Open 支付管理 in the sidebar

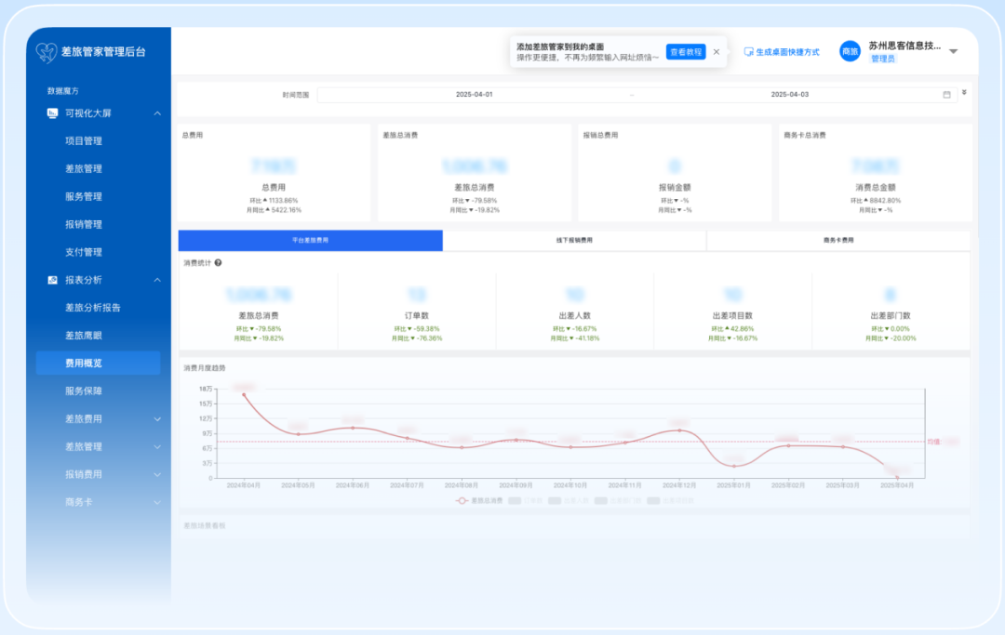pyautogui.click(x=84, y=252)
